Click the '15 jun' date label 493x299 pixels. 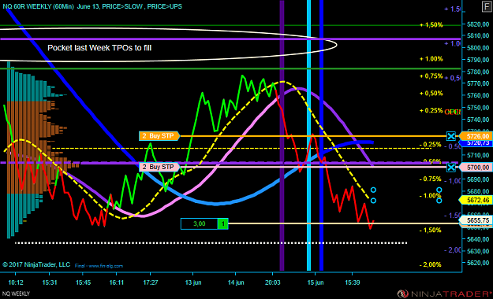click(316, 282)
